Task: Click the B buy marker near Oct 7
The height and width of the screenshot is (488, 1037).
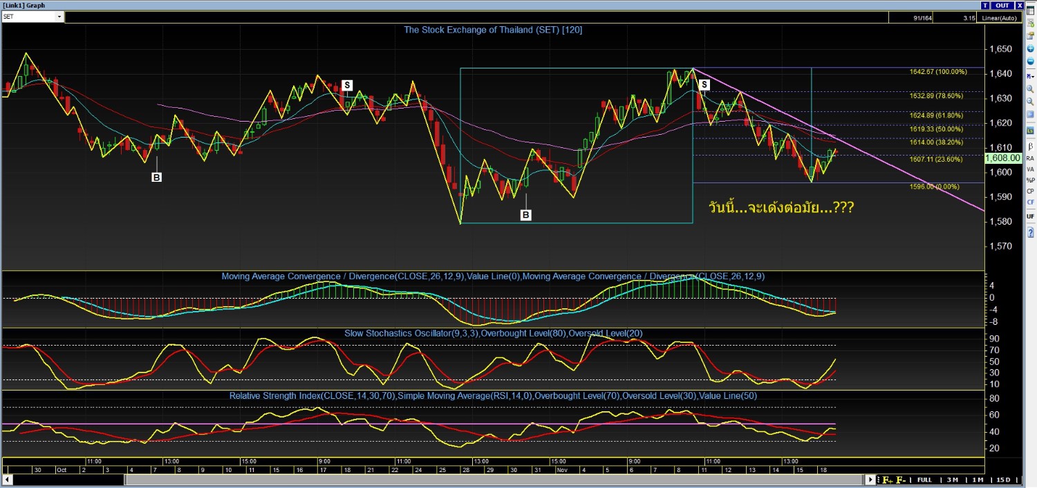Action: tap(156, 178)
